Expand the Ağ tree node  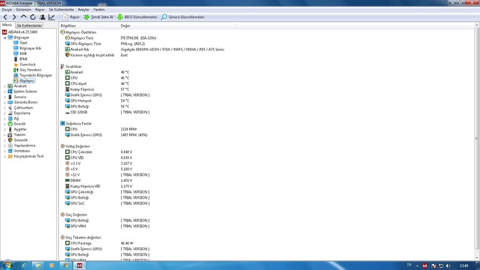point(5,119)
